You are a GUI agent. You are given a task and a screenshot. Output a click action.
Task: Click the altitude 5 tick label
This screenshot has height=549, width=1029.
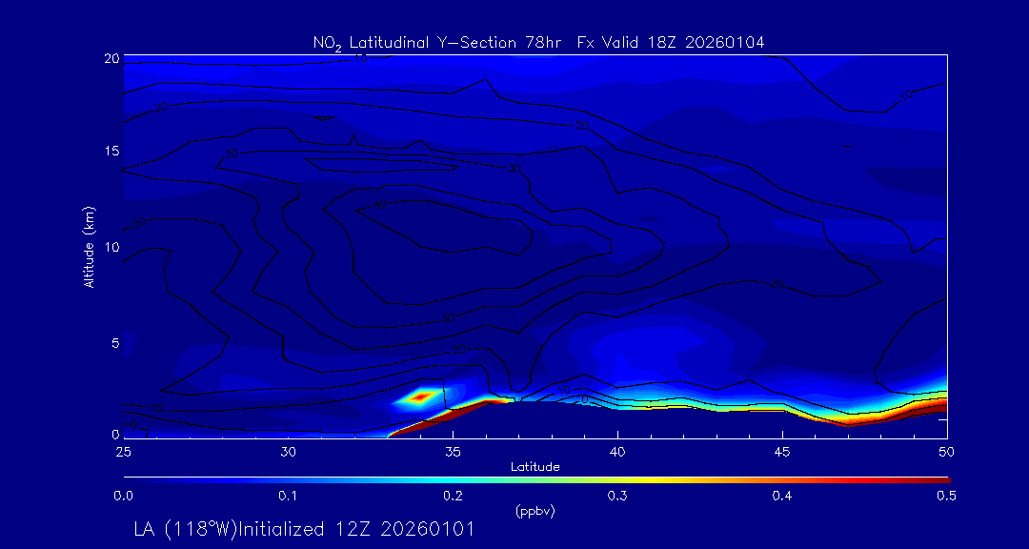coord(112,341)
